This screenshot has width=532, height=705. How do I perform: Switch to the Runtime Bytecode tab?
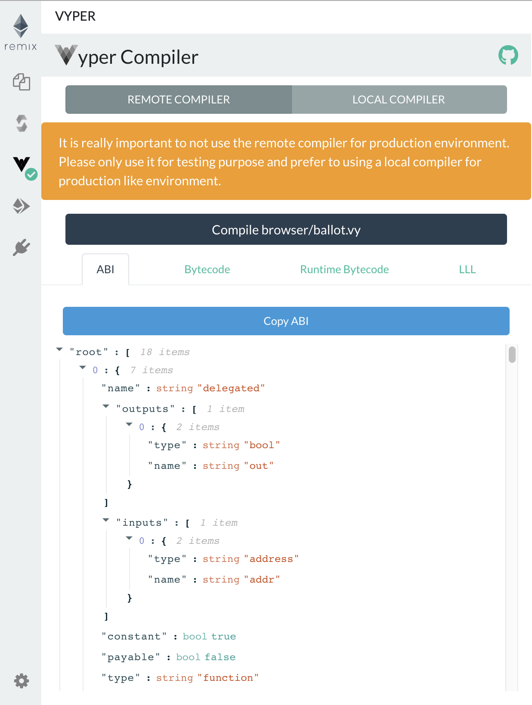pos(344,269)
